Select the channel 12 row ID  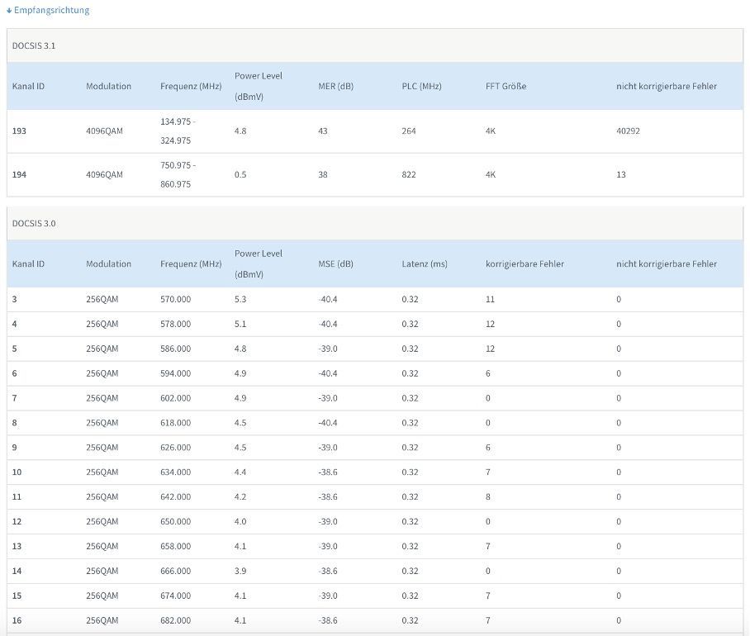click(17, 521)
